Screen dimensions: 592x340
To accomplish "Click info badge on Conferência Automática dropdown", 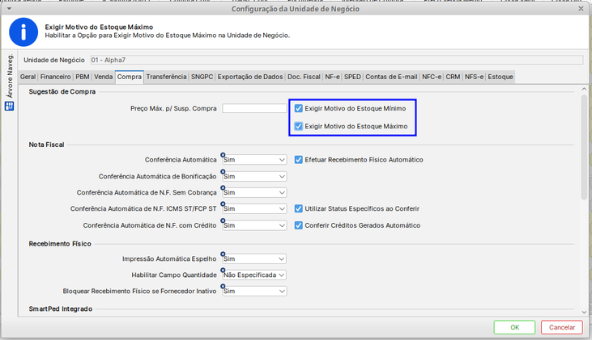I will (x=223, y=155).
